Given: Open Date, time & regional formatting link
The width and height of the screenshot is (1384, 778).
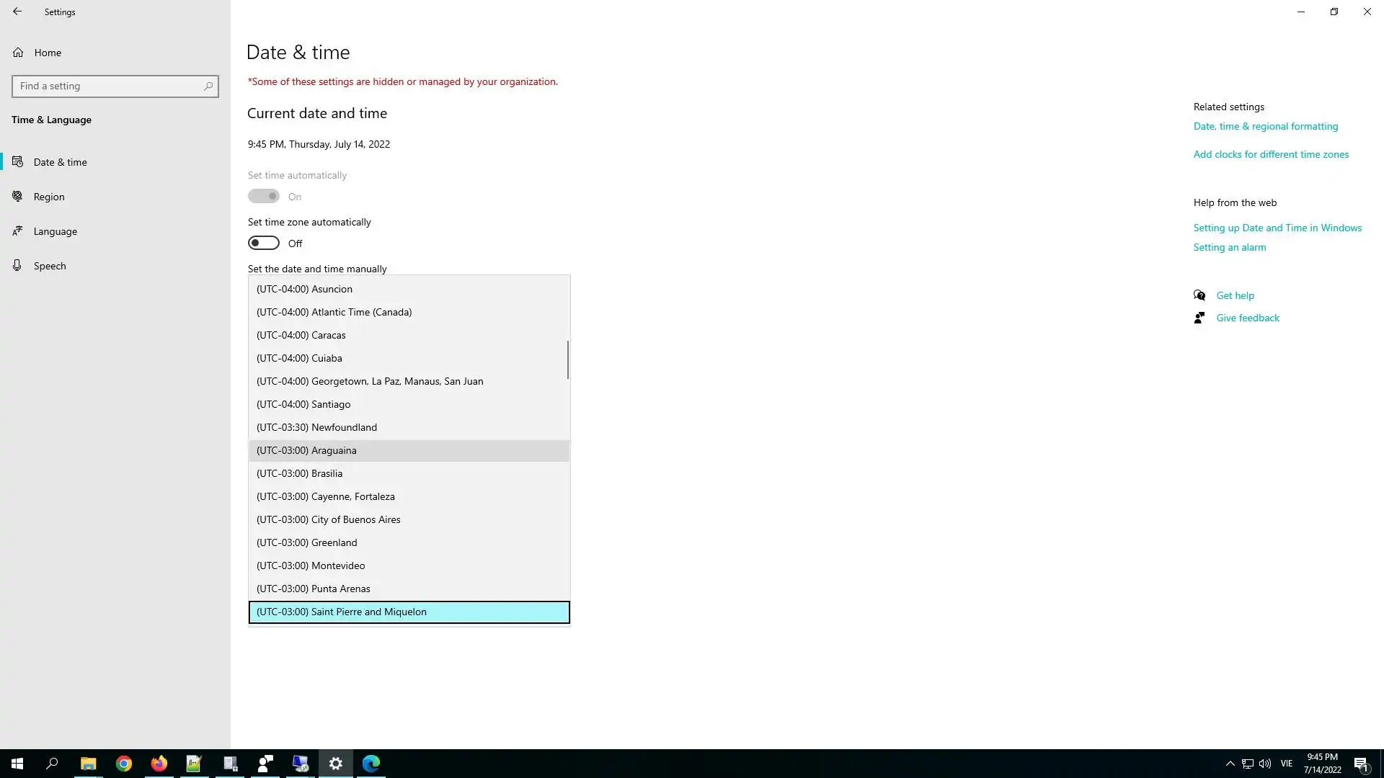Looking at the screenshot, I should [x=1265, y=126].
